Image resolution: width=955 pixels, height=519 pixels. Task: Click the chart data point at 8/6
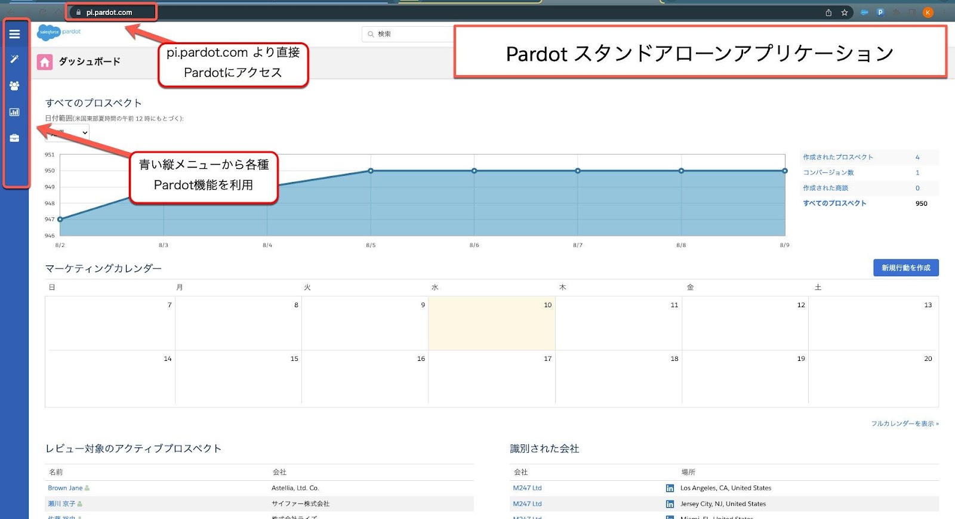coord(474,171)
